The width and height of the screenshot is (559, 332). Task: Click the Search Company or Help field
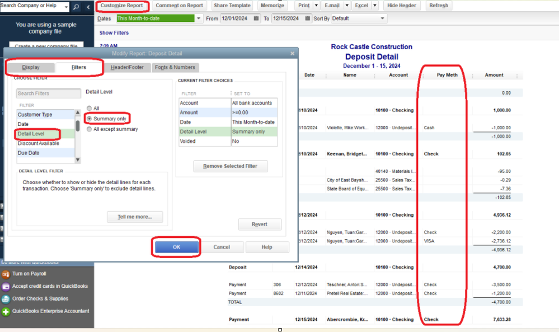31,6
